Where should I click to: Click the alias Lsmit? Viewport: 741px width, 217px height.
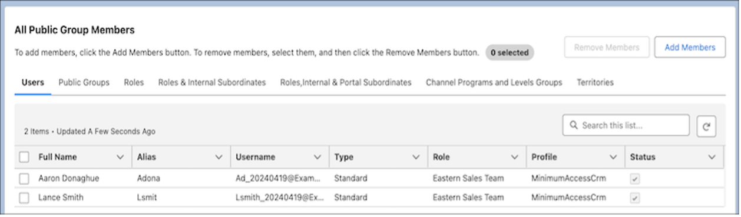tap(147, 198)
